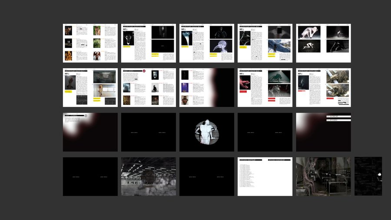Select the spread with six small creature photos

90,43
